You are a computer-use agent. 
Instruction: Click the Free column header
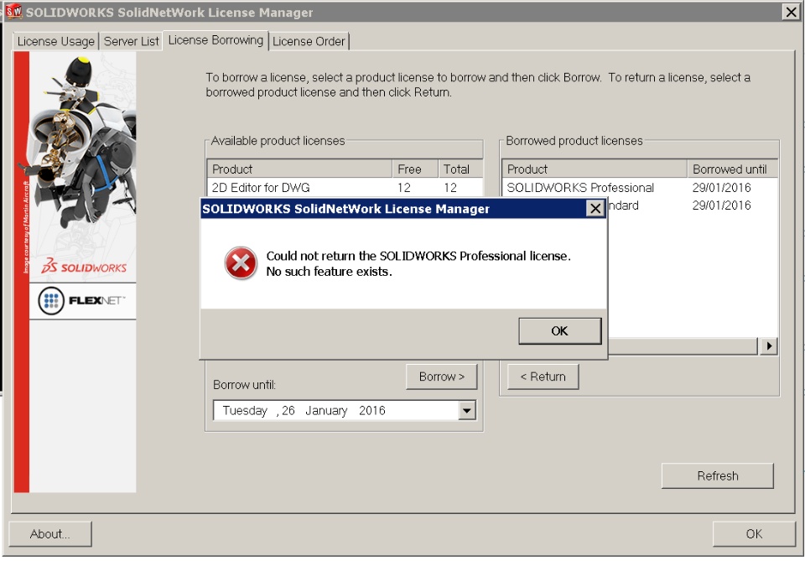click(x=415, y=169)
